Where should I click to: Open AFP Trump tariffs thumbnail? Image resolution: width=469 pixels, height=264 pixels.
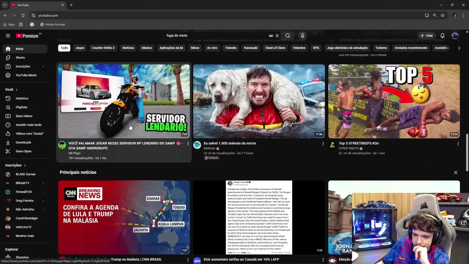[x=259, y=217]
